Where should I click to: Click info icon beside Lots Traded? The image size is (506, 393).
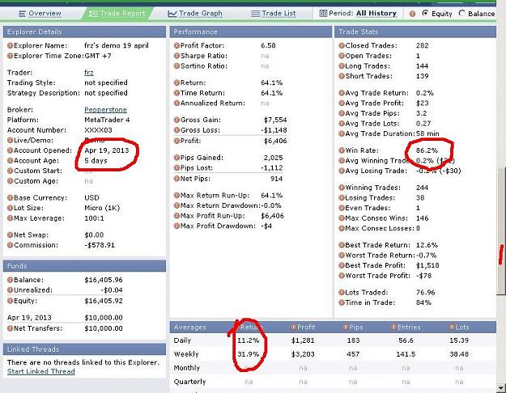pyautogui.click(x=342, y=293)
